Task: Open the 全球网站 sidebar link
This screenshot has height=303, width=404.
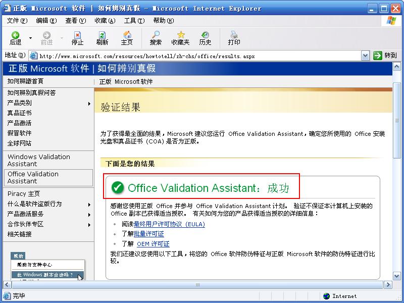Action: (19, 143)
